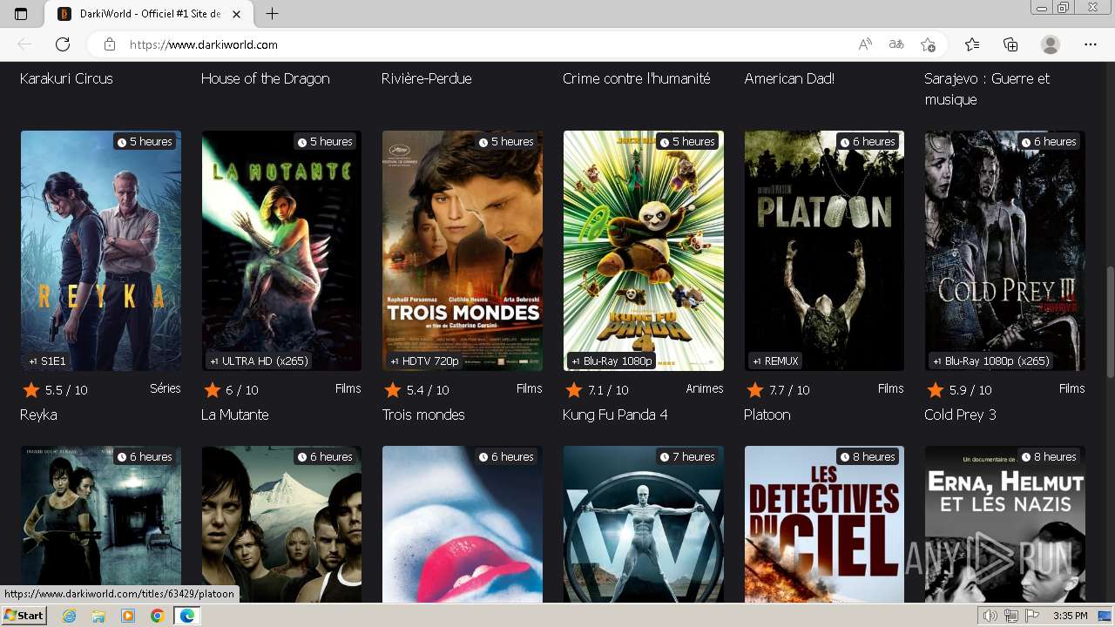Open Karakuri Circus title link
Screen dimensions: 1115x627
(66, 78)
